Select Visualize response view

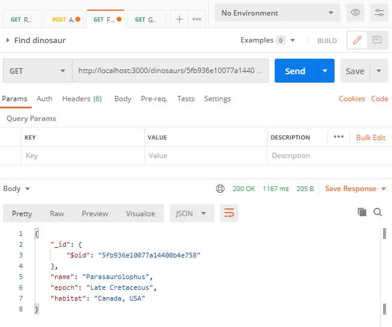tap(141, 213)
